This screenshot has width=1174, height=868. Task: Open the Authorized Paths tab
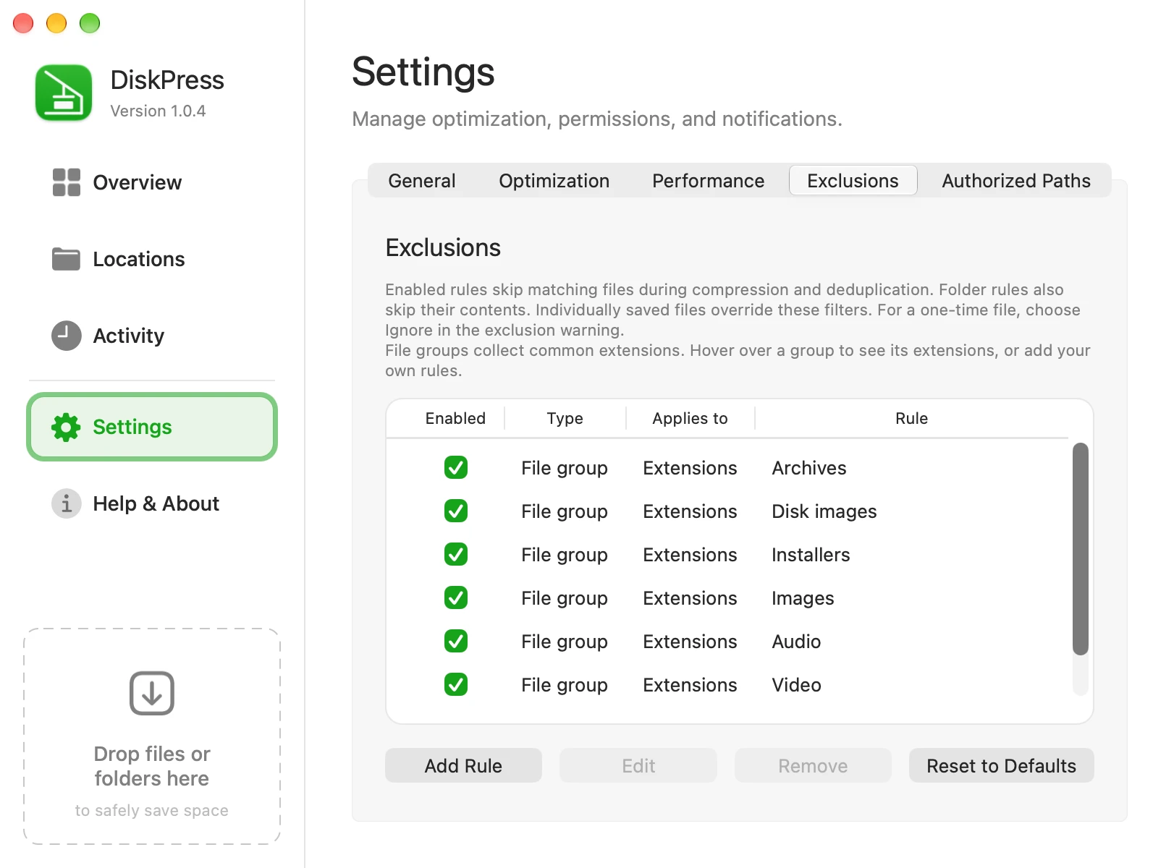pyautogui.click(x=1015, y=181)
